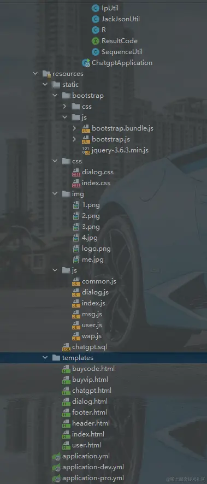Click the me.jpg image icon
Image resolution: width=207 pixels, height=484 pixels.
[x=76, y=259]
